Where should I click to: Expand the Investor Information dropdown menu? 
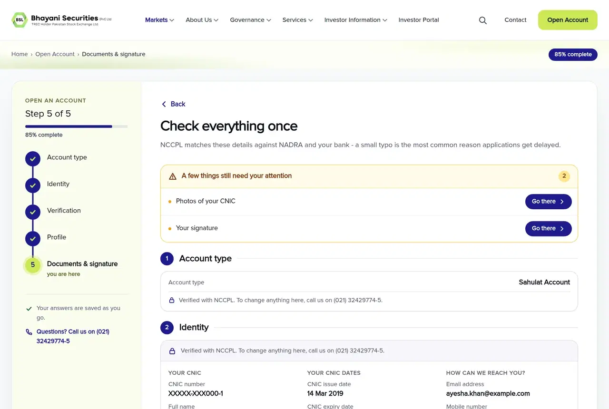coord(355,20)
